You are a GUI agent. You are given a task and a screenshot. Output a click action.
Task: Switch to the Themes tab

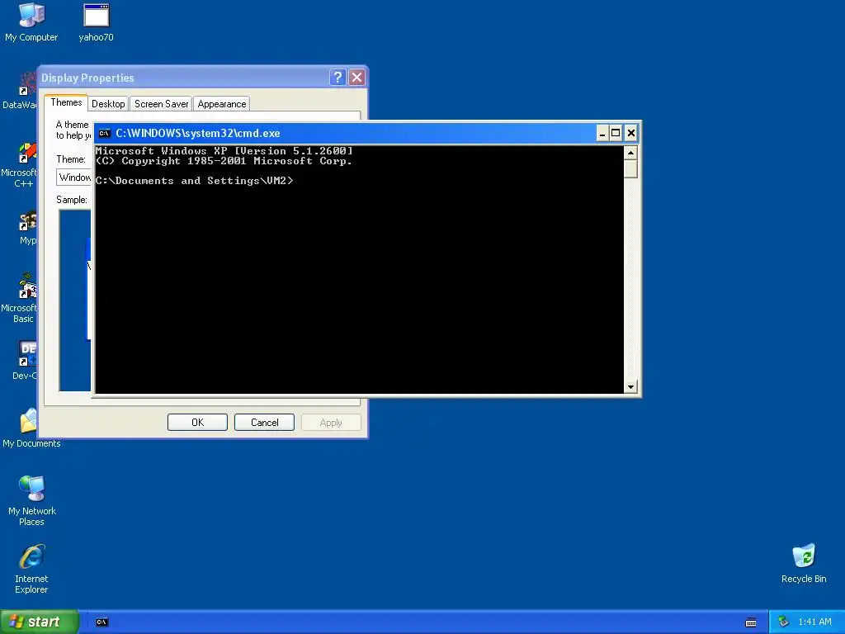[66, 102]
